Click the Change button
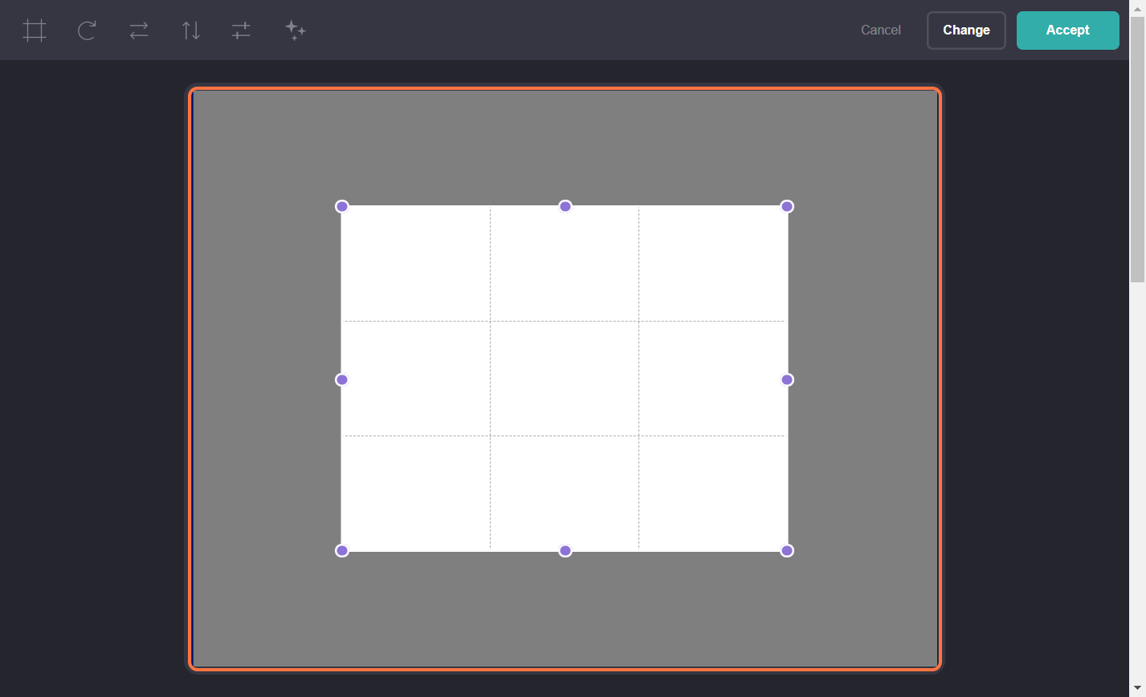This screenshot has height=697, width=1146. pos(966,30)
